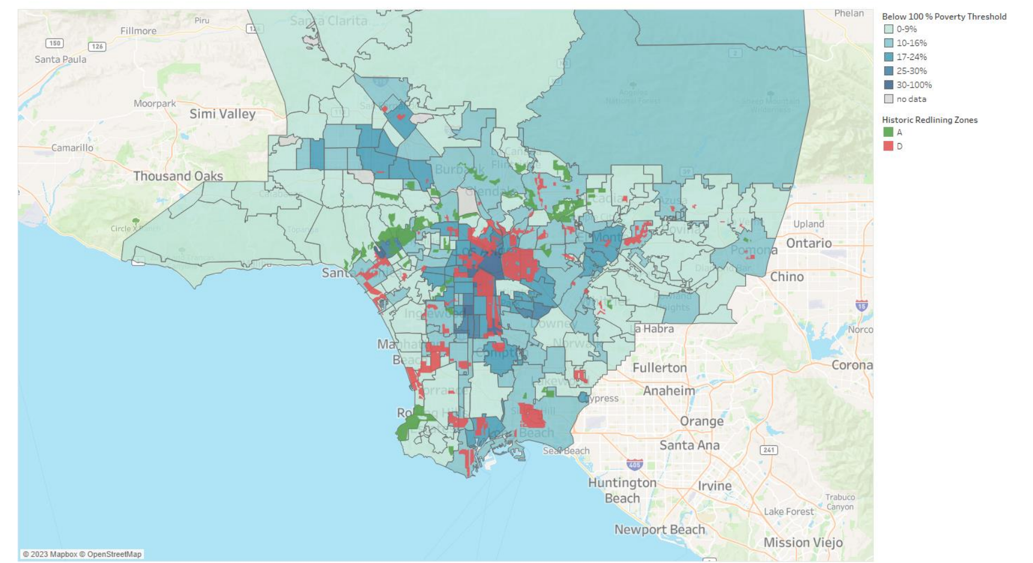Select the 0-9% legend swatch
1033x563 pixels.
point(888,29)
